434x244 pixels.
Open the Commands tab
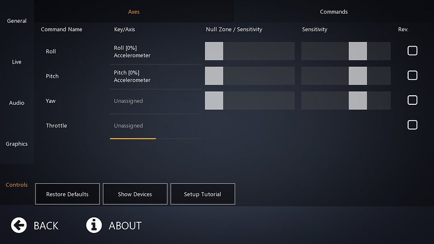pyautogui.click(x=334, y=12)
